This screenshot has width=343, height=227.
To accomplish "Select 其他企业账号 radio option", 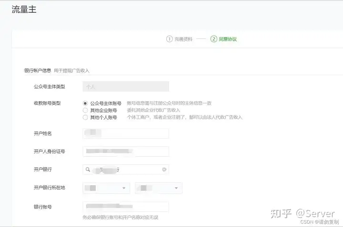I will 85,110.
